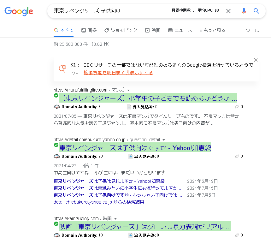Open sublink 東京リベンジャーズは子供は見れますか
Screen dimensions: 271x238
coord(109,181)
